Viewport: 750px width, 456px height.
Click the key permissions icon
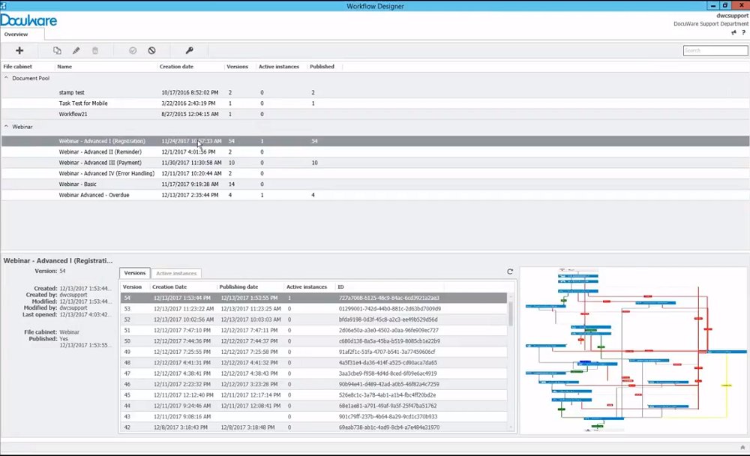click(189, 50)
